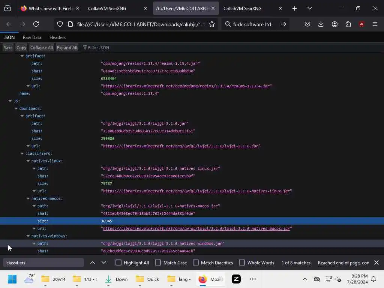Click the Save JSON button
This screenshot has width=384, height=288.
pyautogui.click(x=8, y=48)
